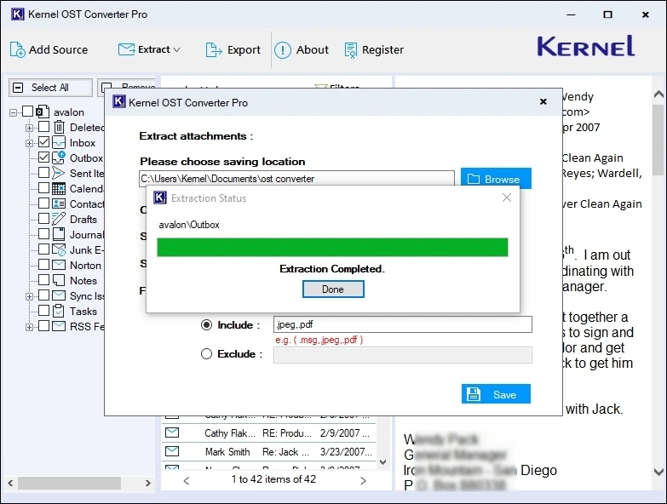Viewport: 667px width, 504px height.
Task: Uncheck the Inbox folder checkbox
Action: pos(44,143)
